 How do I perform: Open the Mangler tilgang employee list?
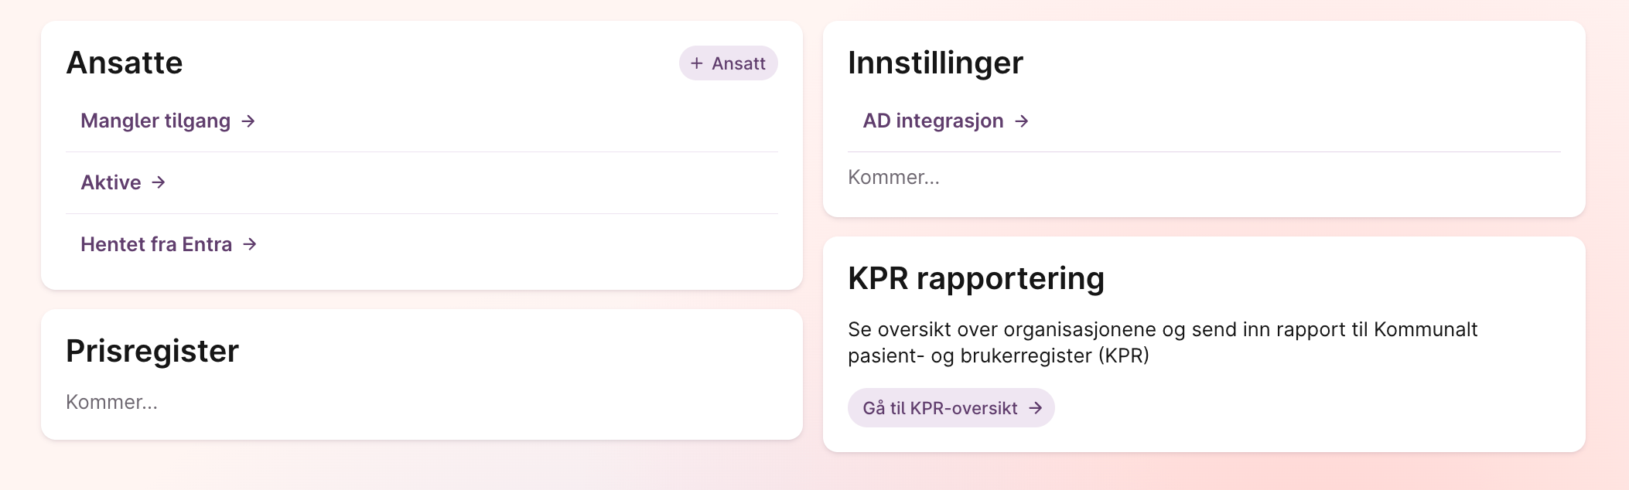pos(168,121)
